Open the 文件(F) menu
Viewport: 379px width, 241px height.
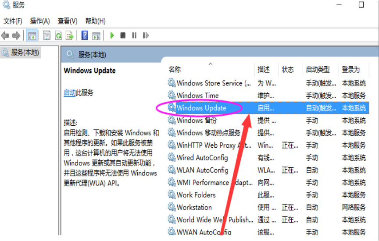pos(13,21)
